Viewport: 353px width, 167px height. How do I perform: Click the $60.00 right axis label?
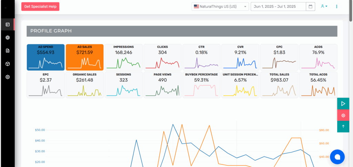324,143
